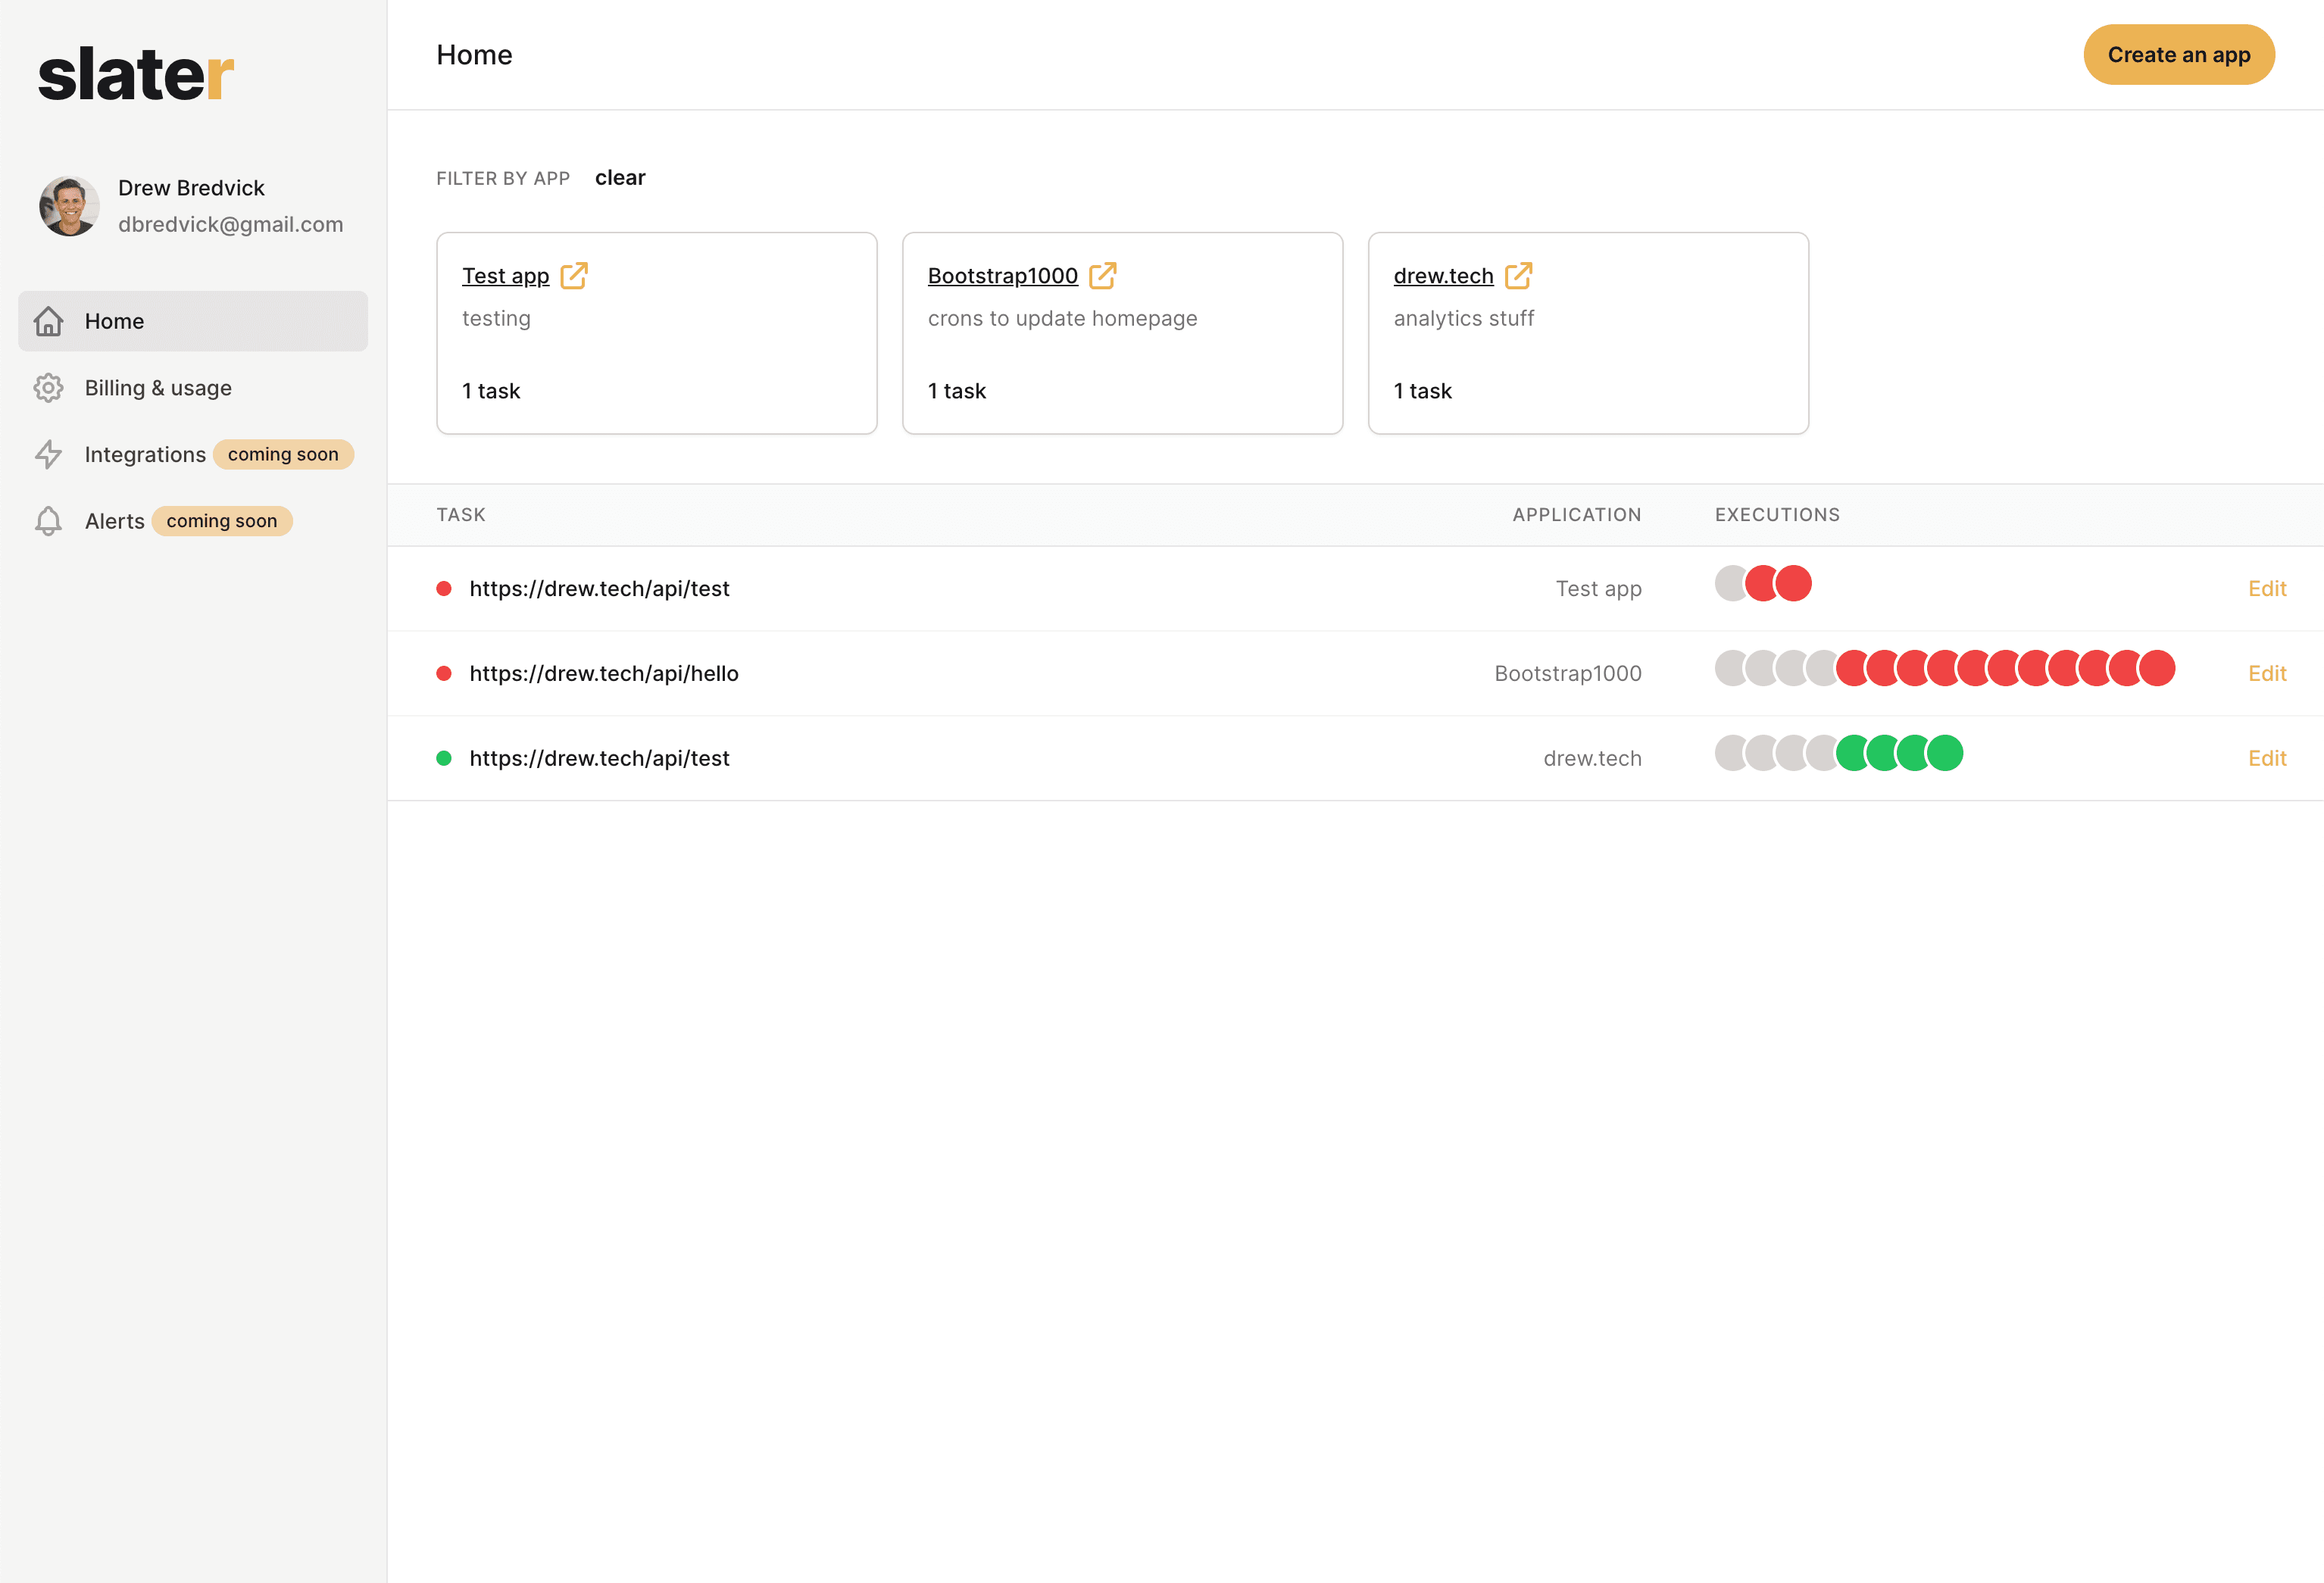Click the APPLICATION column header

(x=1577, y=515)
